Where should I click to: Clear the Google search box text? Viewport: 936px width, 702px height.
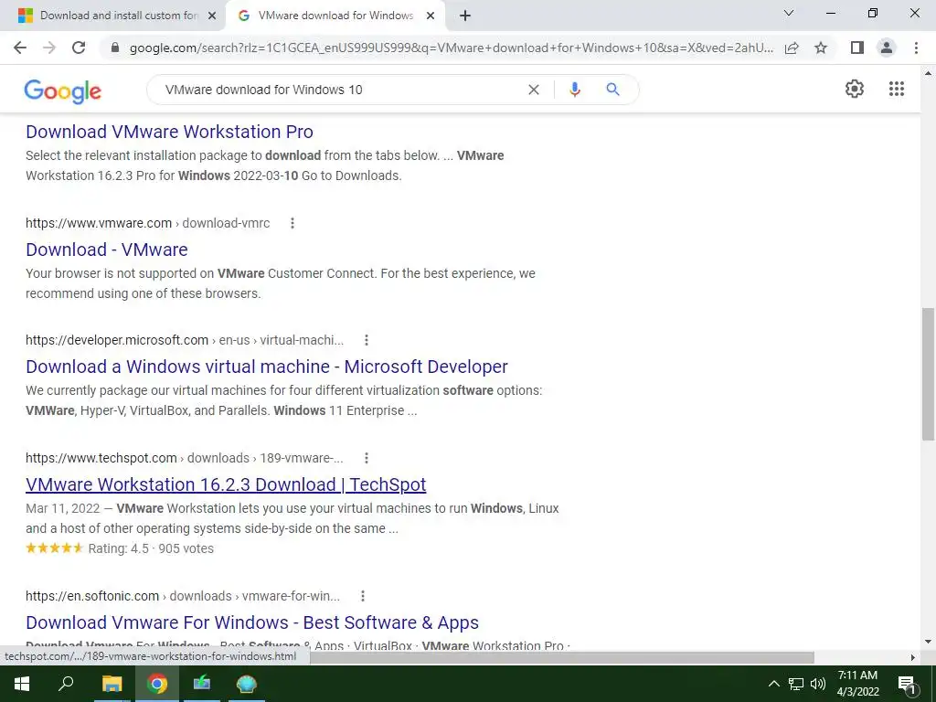[x=534, y=90]
